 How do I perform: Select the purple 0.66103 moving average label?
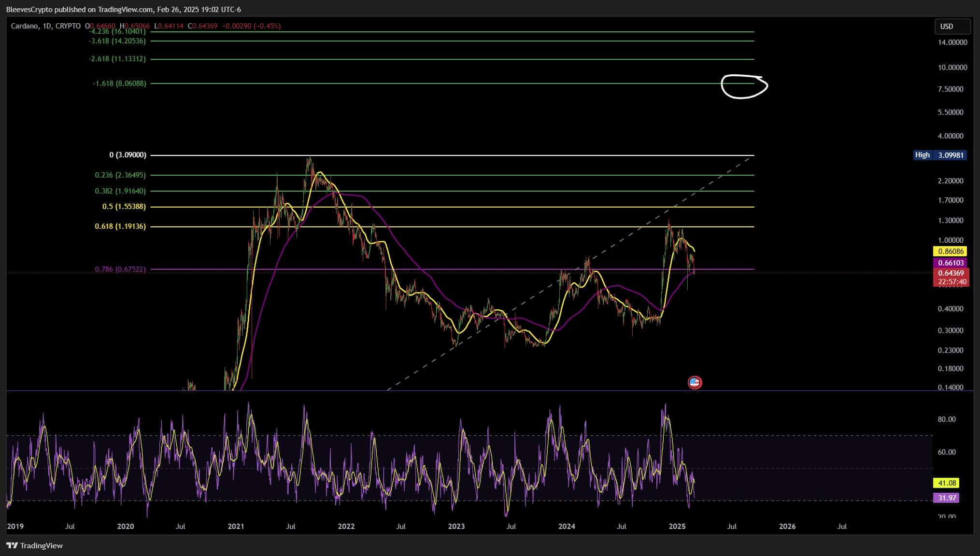pos(951,263)
